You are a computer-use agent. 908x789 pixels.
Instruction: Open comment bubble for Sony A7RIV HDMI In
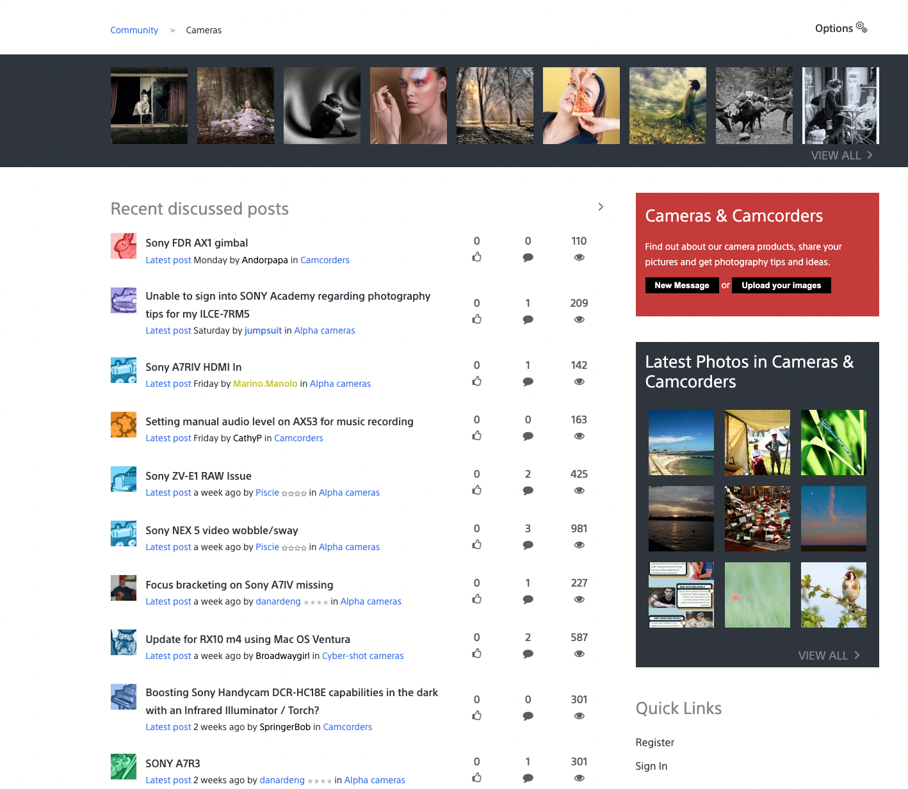pos(528,382)
